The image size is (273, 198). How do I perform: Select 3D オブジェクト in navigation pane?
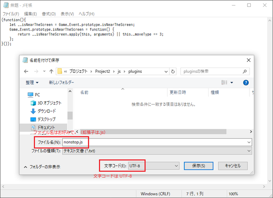click(x=46, y=103)
